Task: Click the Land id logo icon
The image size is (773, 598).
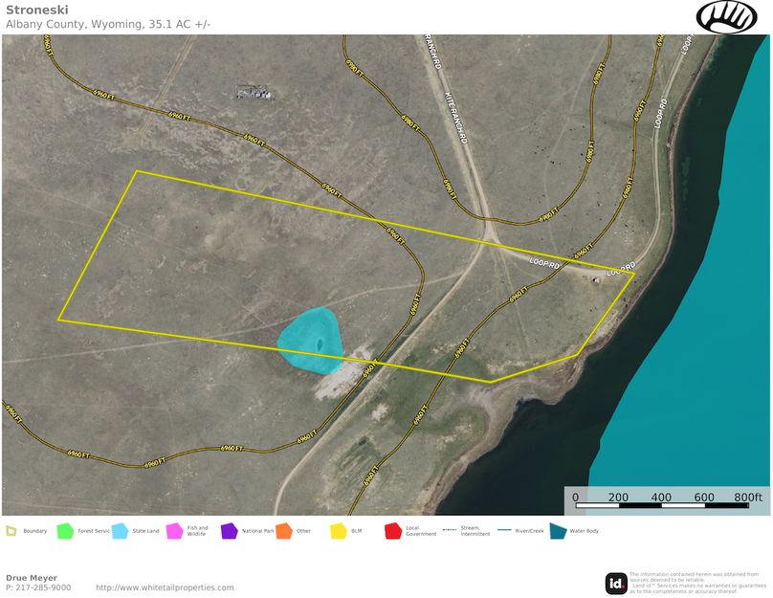Action: point(616,583)
